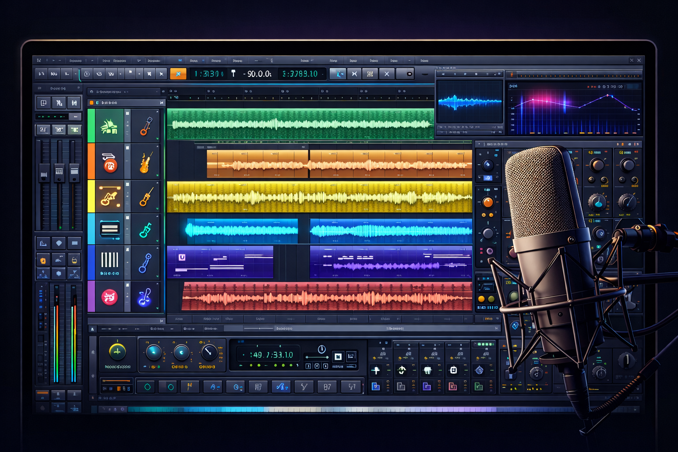
Task: Collapse the track folder using its header arrow
Action: (162, 103)
